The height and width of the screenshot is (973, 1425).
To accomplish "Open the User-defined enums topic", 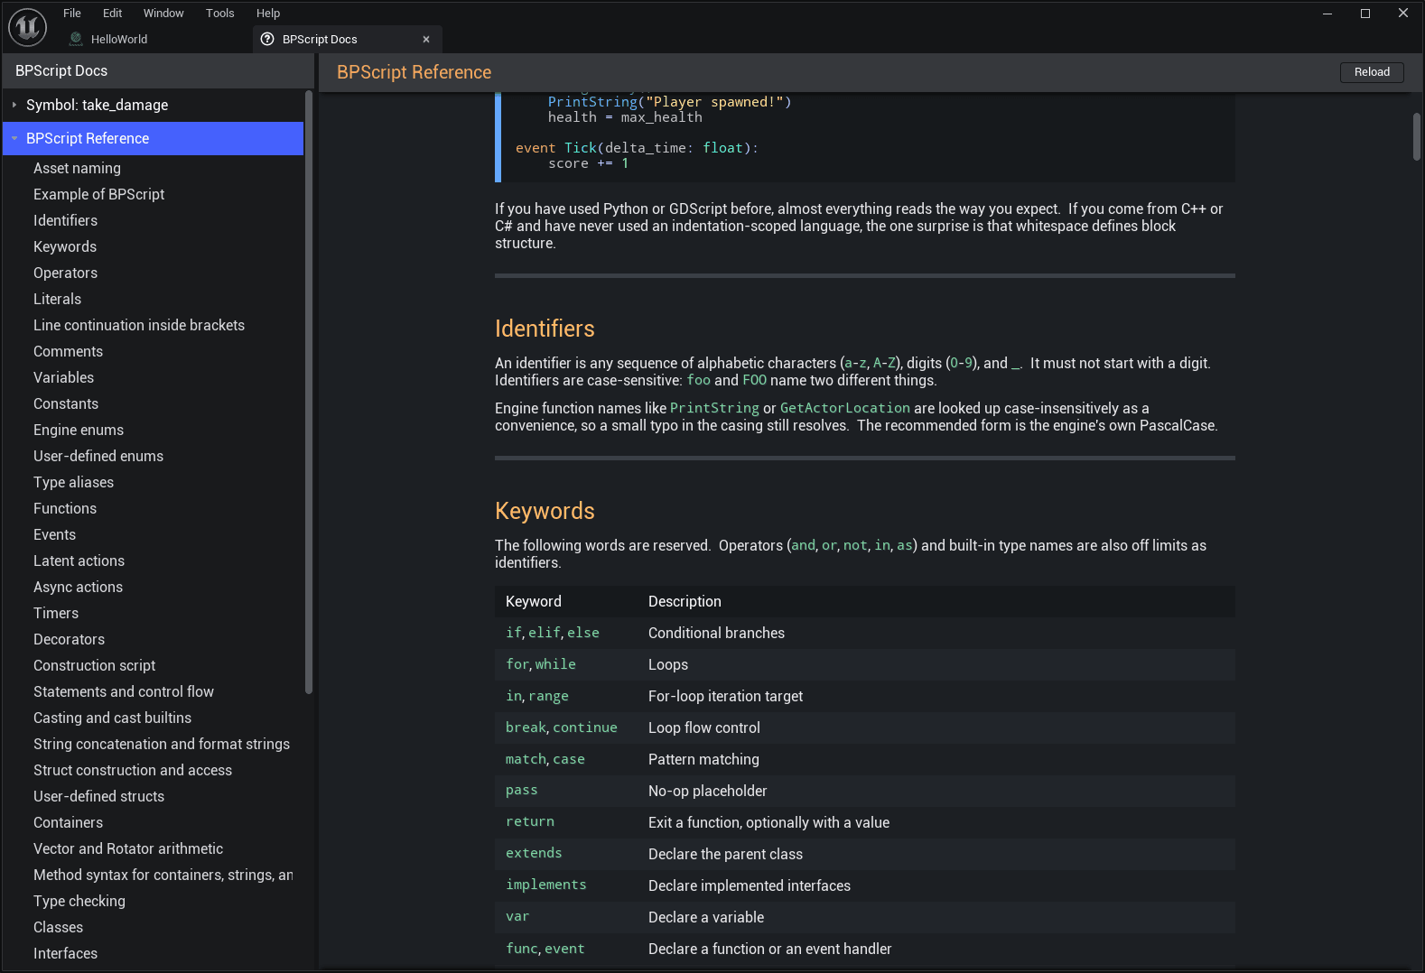I will [x=98, y=456].
